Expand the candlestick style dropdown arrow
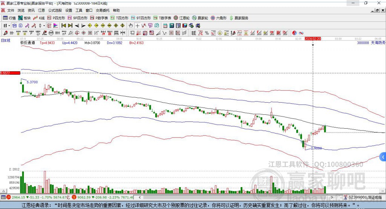 pyautogui.click(x=44, y=26)
